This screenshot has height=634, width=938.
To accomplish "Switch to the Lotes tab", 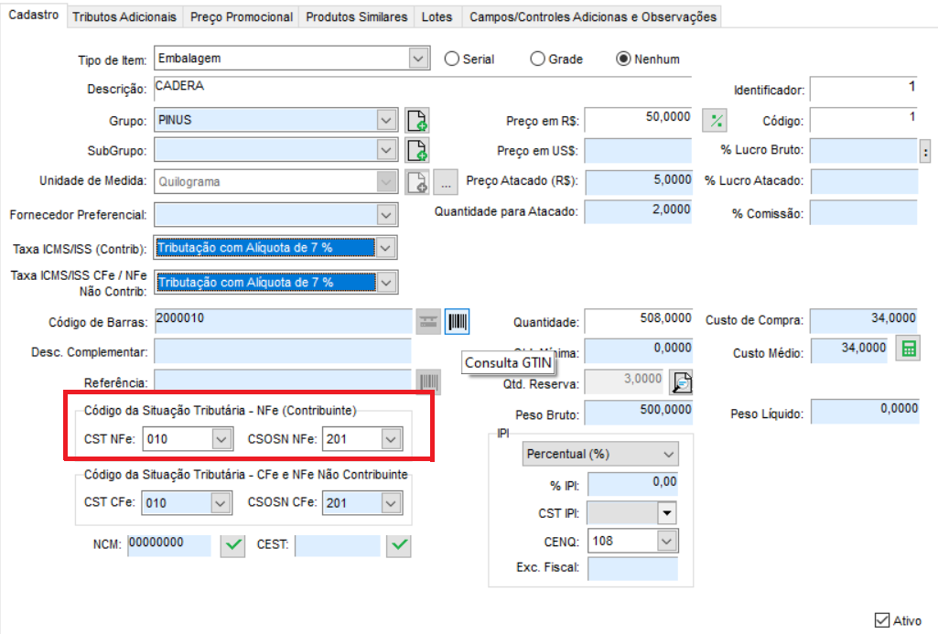I will pos(437,16).
